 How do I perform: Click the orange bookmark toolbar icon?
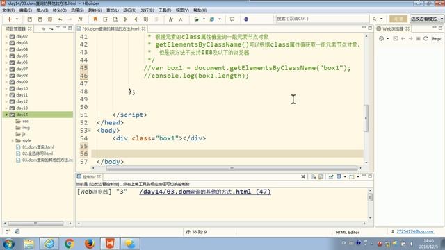tap(95, 19)
